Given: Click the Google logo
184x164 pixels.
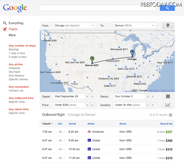Looking at the screenshot, I should pos(15,8).
